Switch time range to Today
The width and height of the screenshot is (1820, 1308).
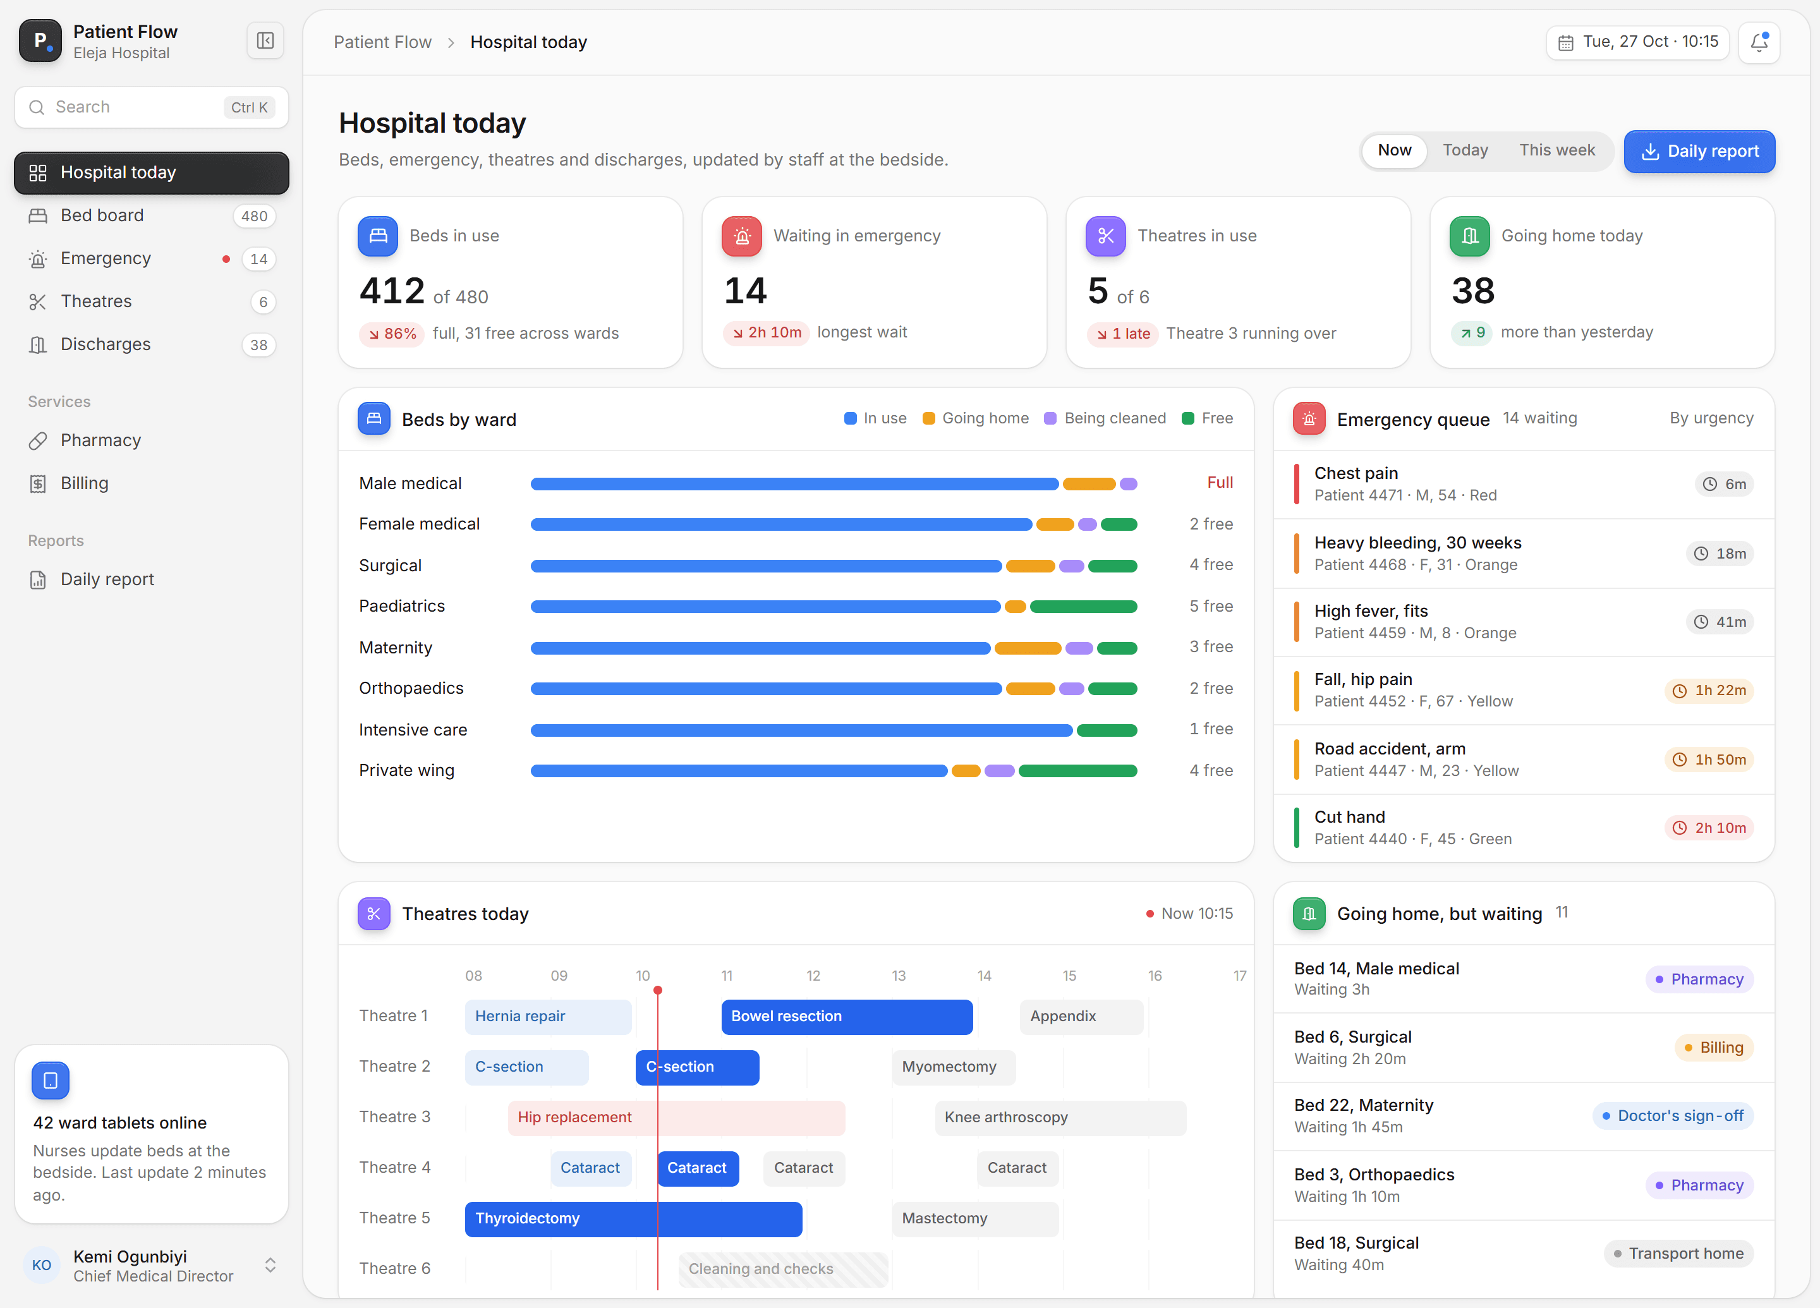1465,150
